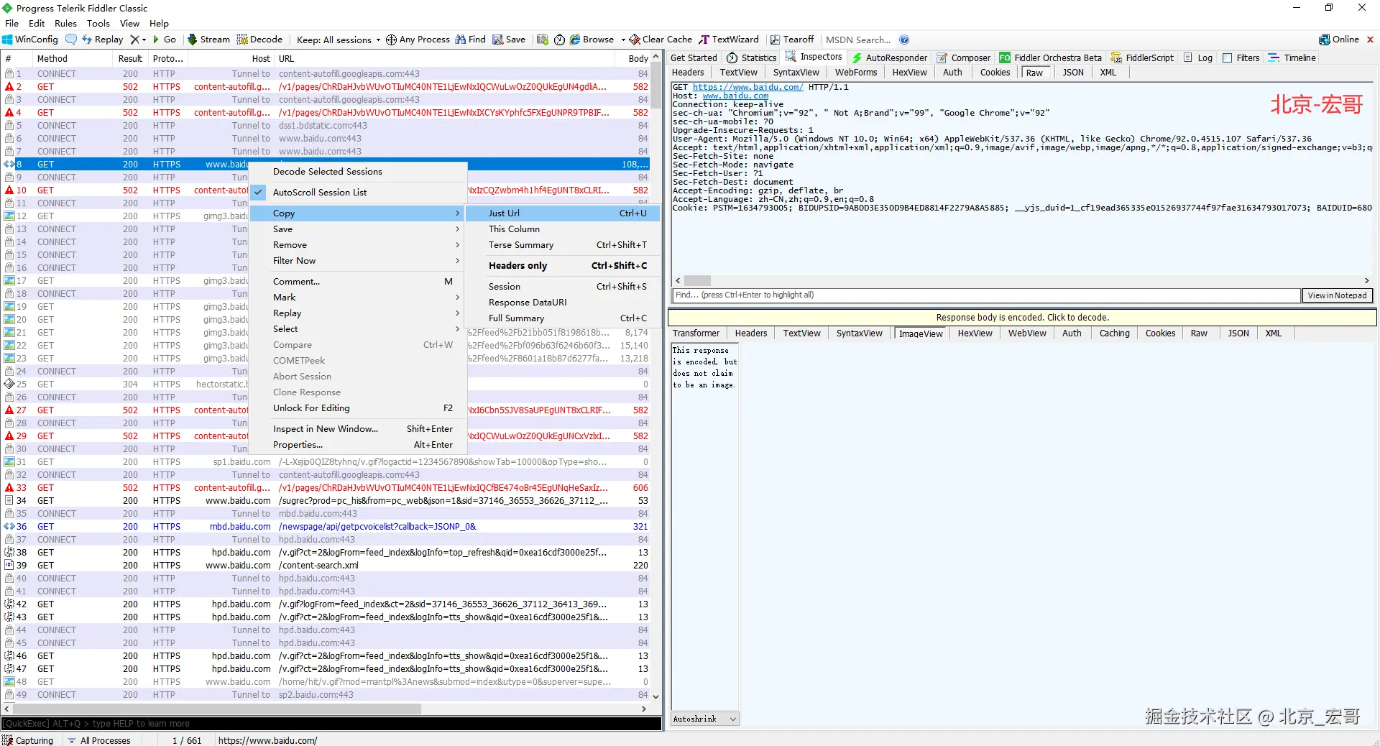The image size is (1380, 746).
Task: Expand the Mark submenu arrow
Action: (x=458, y=298)
